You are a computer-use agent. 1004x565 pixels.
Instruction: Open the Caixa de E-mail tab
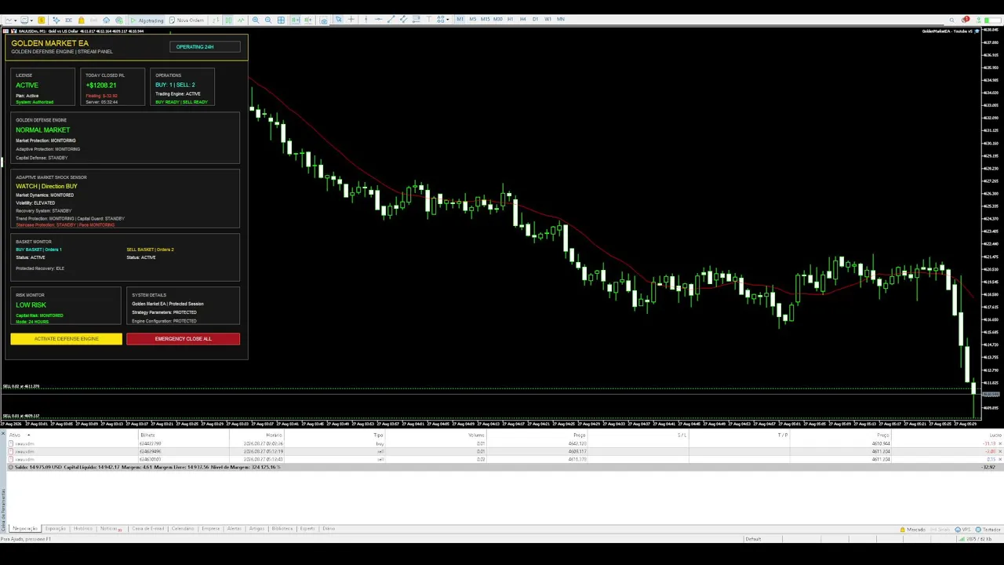147,529
